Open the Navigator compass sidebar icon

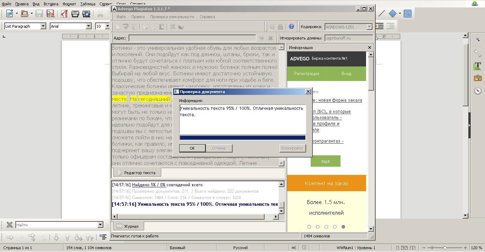point(478,91)
